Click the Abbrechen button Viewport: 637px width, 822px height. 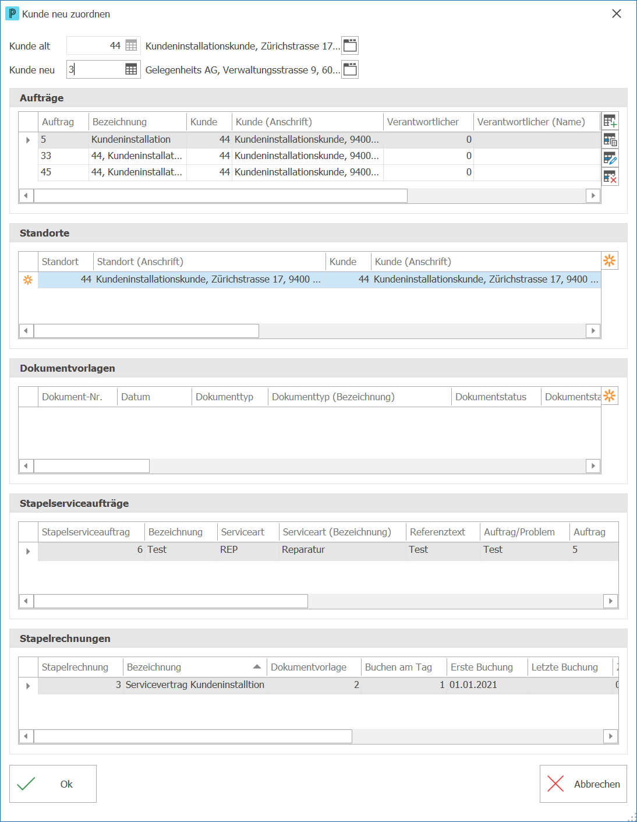583,784
